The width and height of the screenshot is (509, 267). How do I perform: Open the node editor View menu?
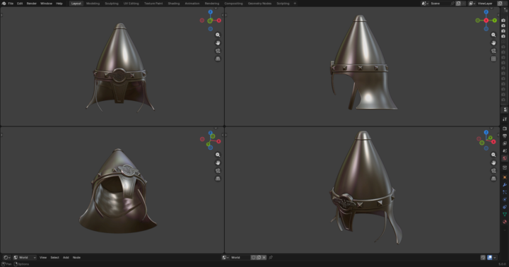(43, 258)
